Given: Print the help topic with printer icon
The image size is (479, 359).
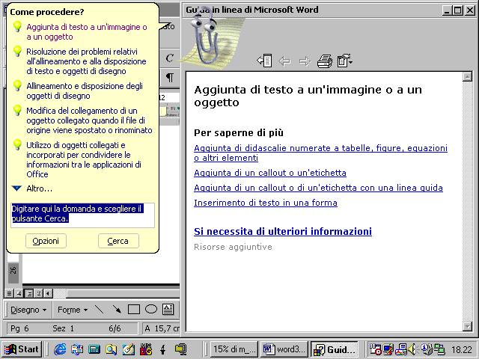Looking at the screenshot, I should (324, 61).
